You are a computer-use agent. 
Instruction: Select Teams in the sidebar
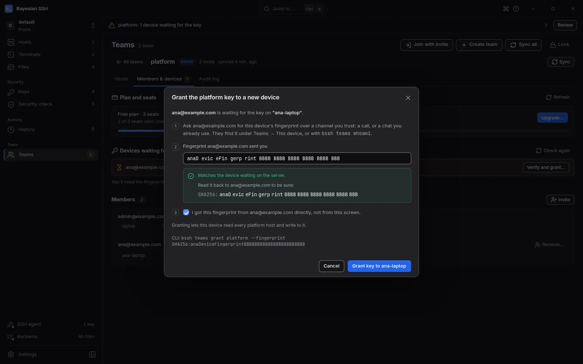coord(51,155)
